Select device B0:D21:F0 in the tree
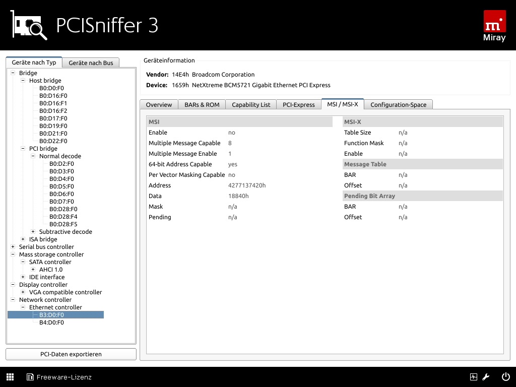The width and height of the screenshot is (516, 387). tap(53, 134)
